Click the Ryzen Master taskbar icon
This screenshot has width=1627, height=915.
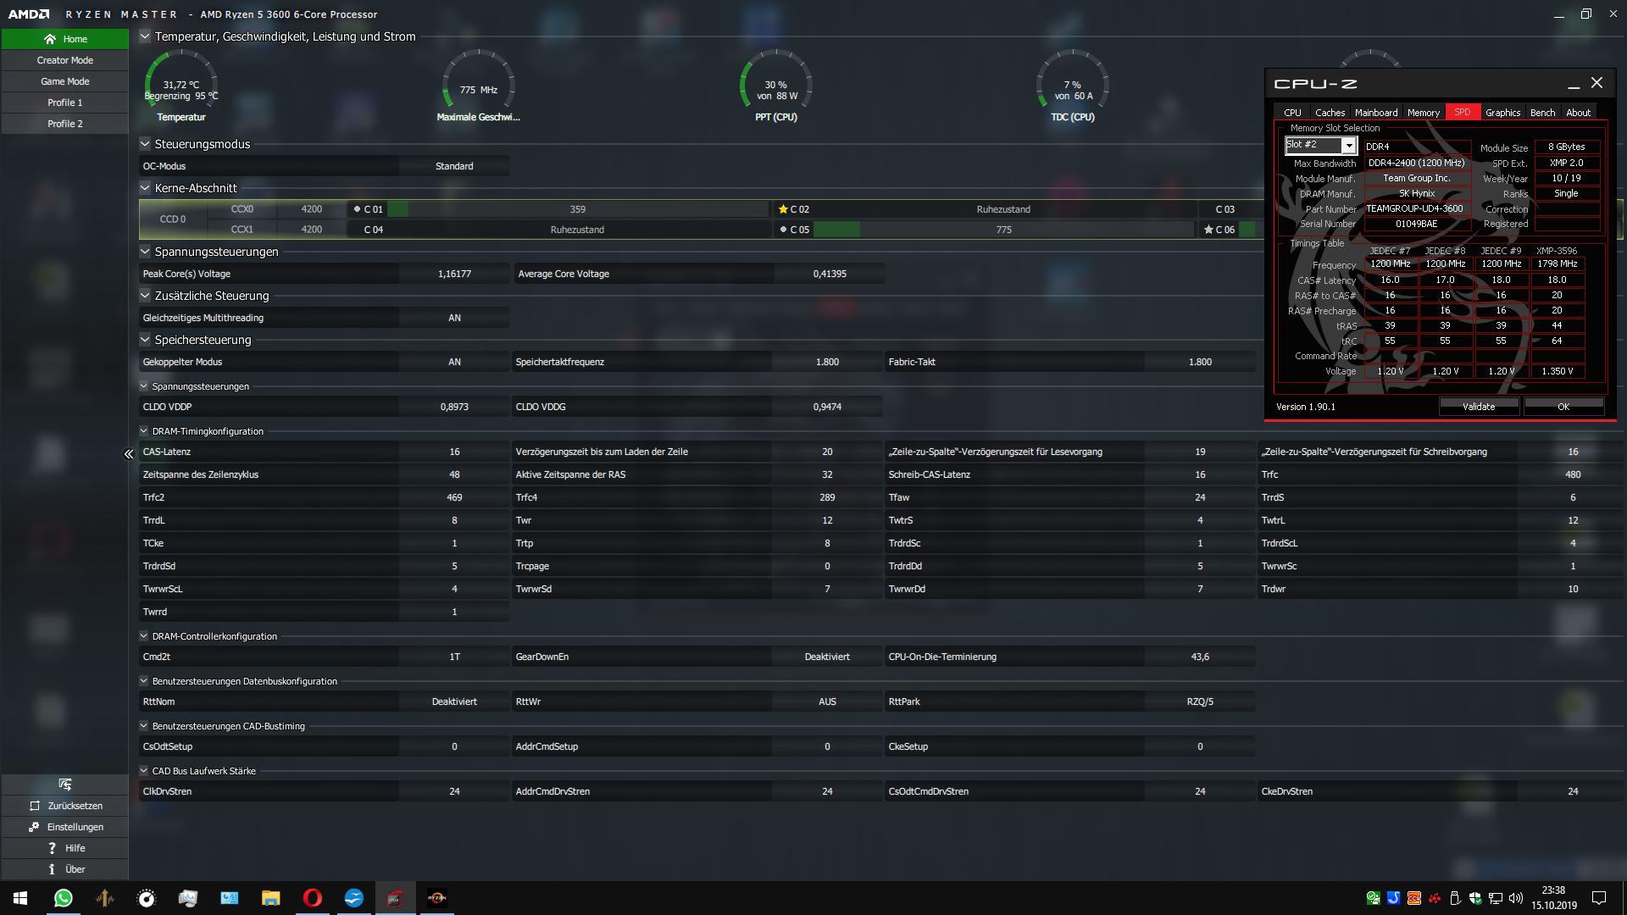pyautogui.click(x=436, y=898)
